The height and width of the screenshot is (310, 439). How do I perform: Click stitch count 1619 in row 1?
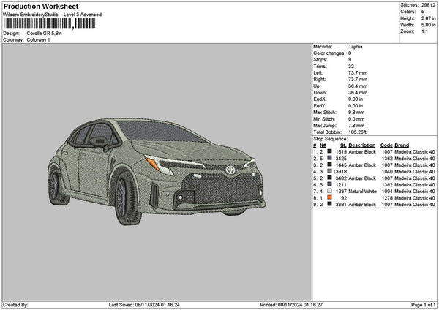pos(341,151)
